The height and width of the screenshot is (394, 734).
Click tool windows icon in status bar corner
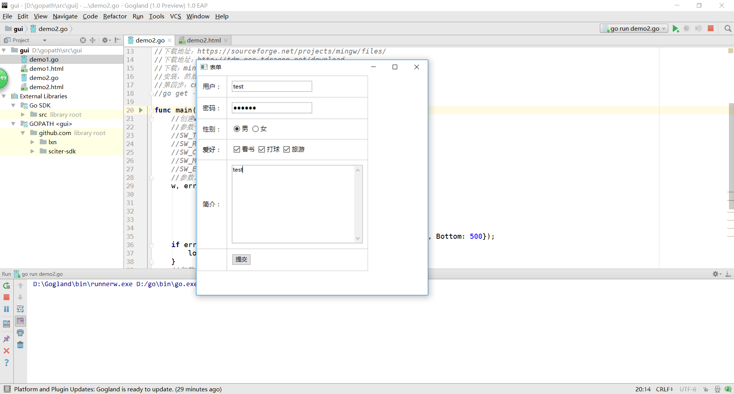tap(7, 389)
